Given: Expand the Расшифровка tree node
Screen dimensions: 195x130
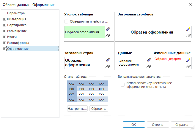Looking at the screenshot, I should 4,43.
